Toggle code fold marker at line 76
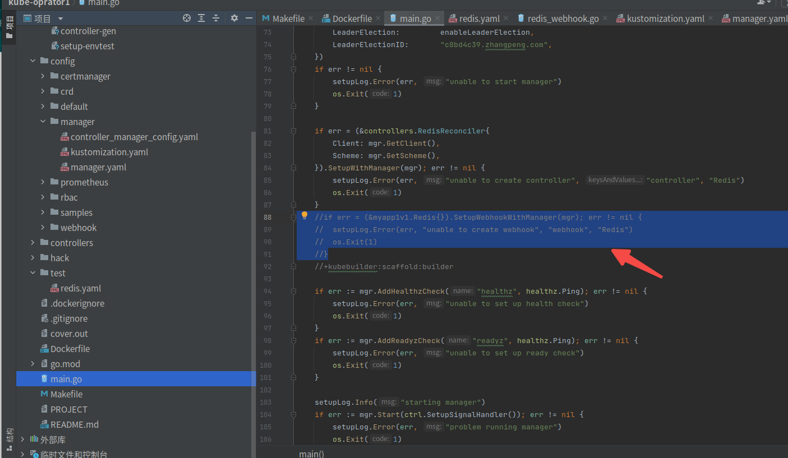788x458 pixels. [293, 70]
